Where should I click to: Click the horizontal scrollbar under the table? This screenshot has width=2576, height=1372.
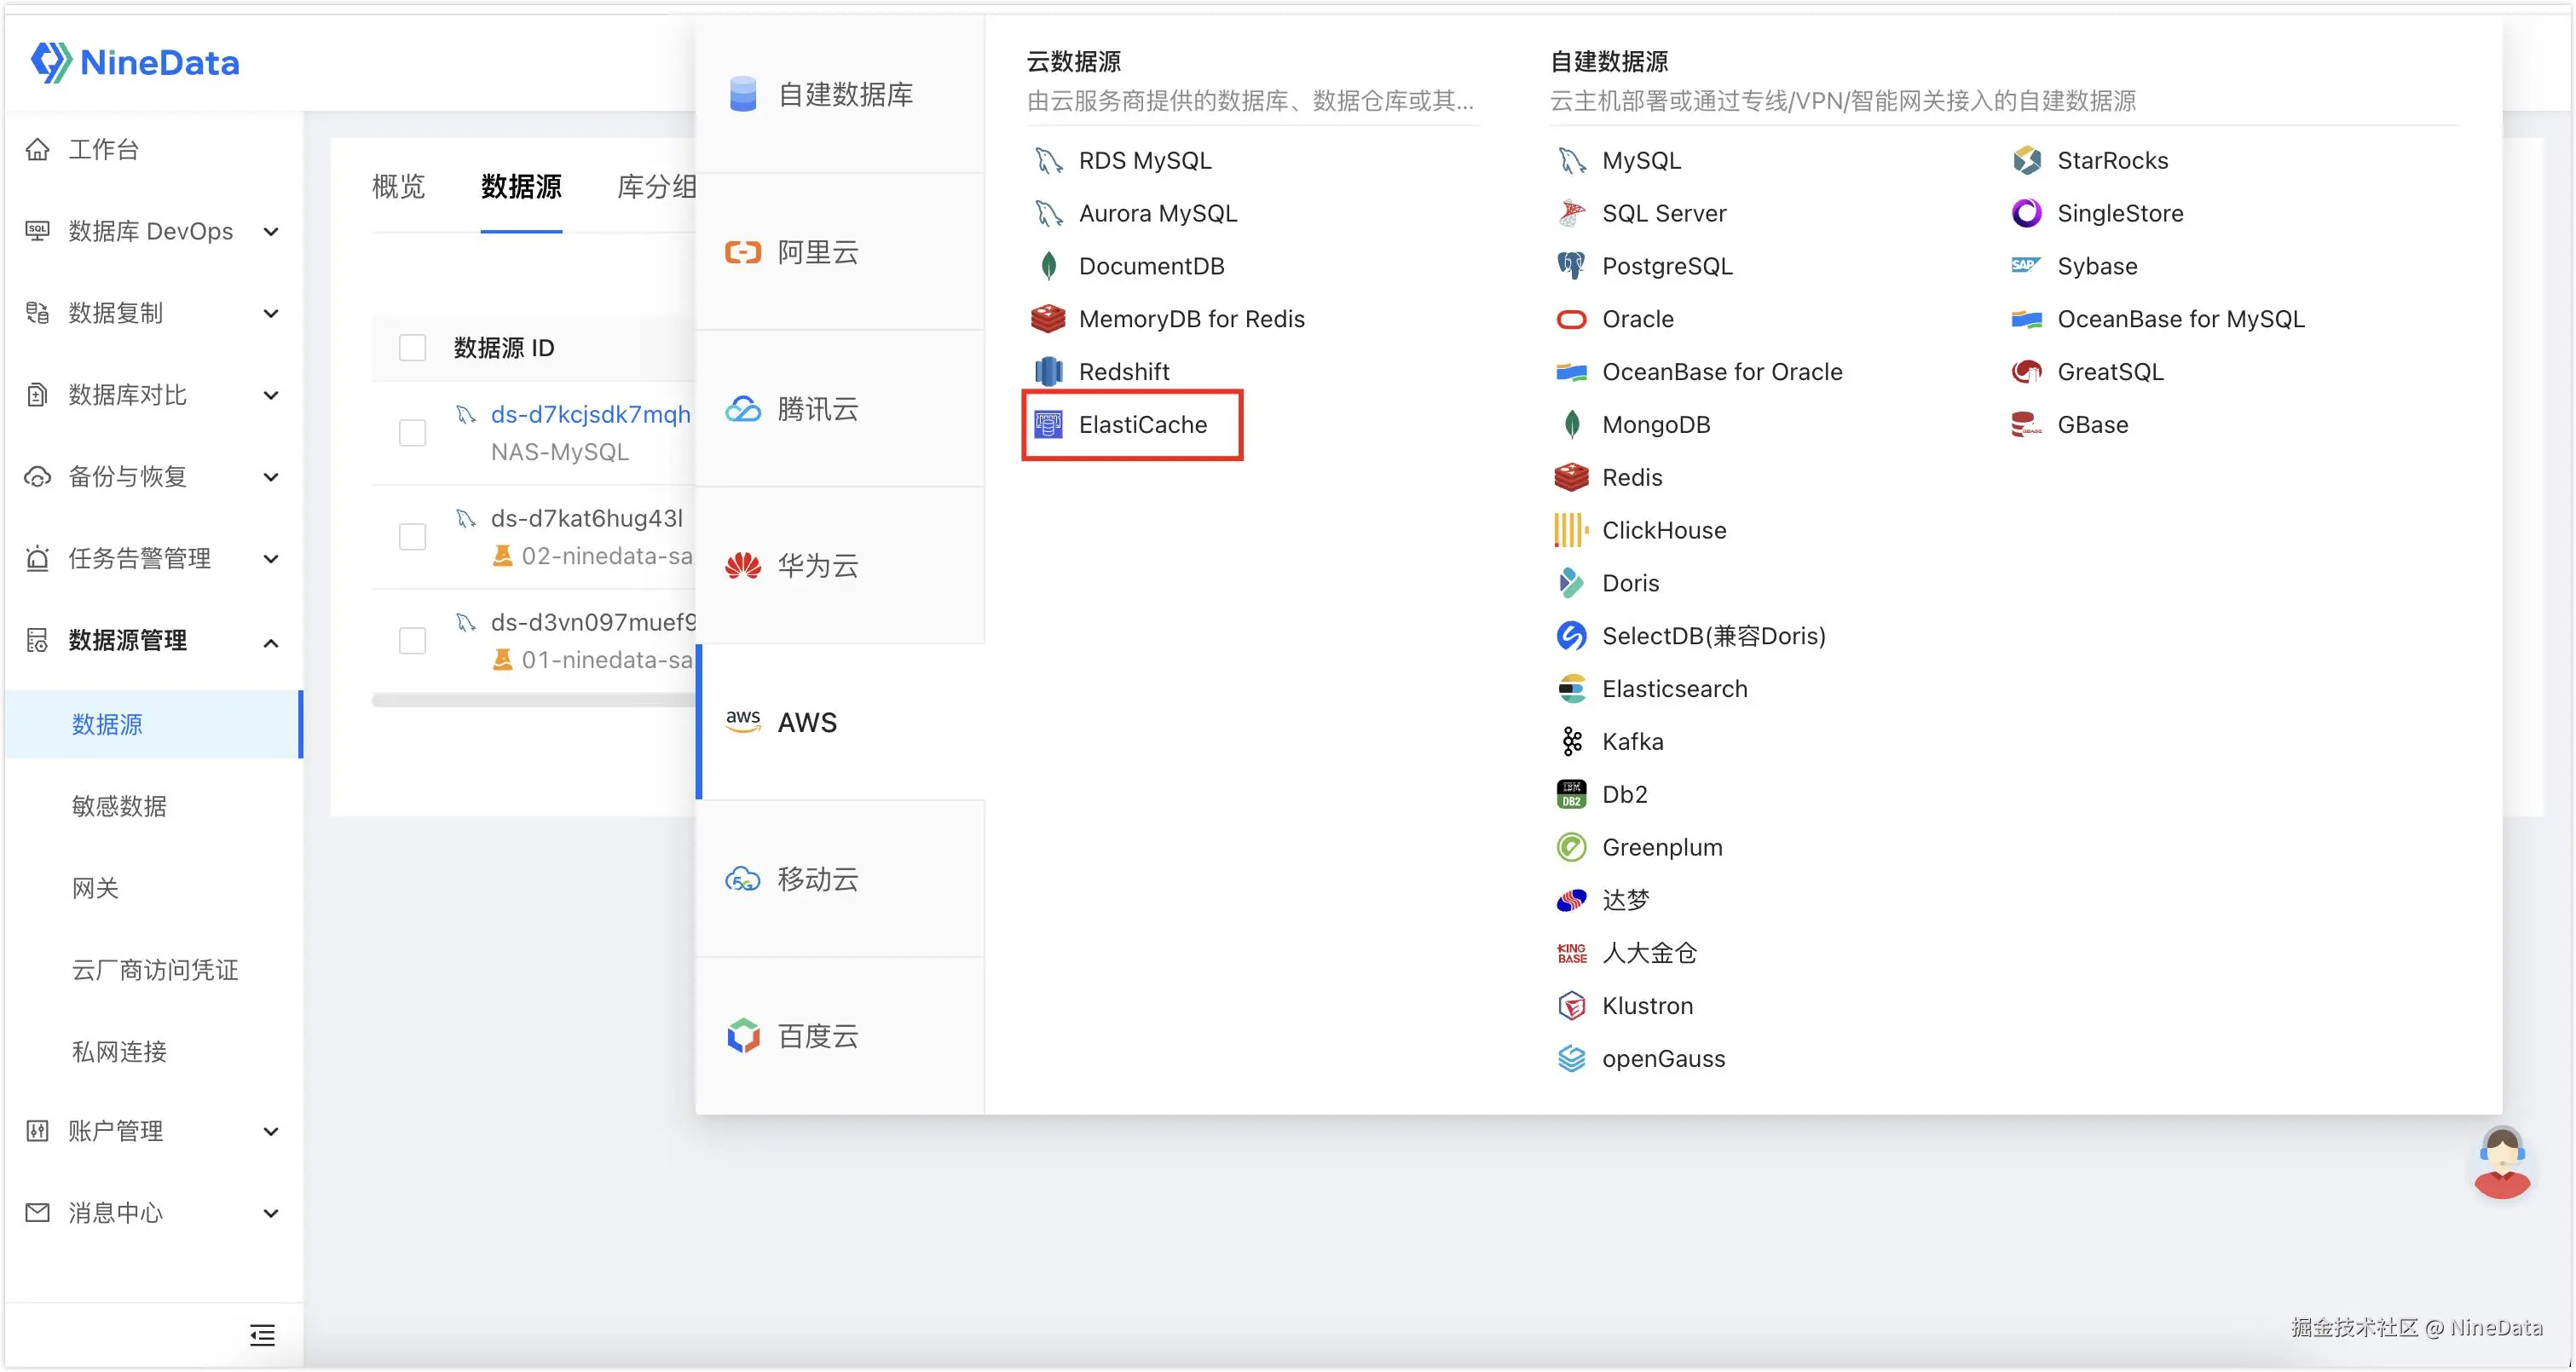coord(533,700)
